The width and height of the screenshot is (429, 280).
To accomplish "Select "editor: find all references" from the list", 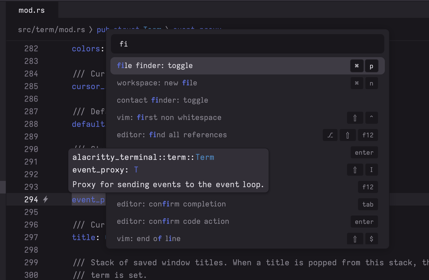I will click(x=172, y=135).
